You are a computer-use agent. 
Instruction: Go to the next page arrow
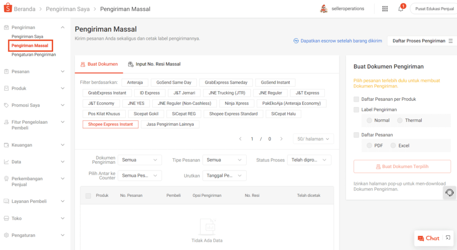(281, 139)
